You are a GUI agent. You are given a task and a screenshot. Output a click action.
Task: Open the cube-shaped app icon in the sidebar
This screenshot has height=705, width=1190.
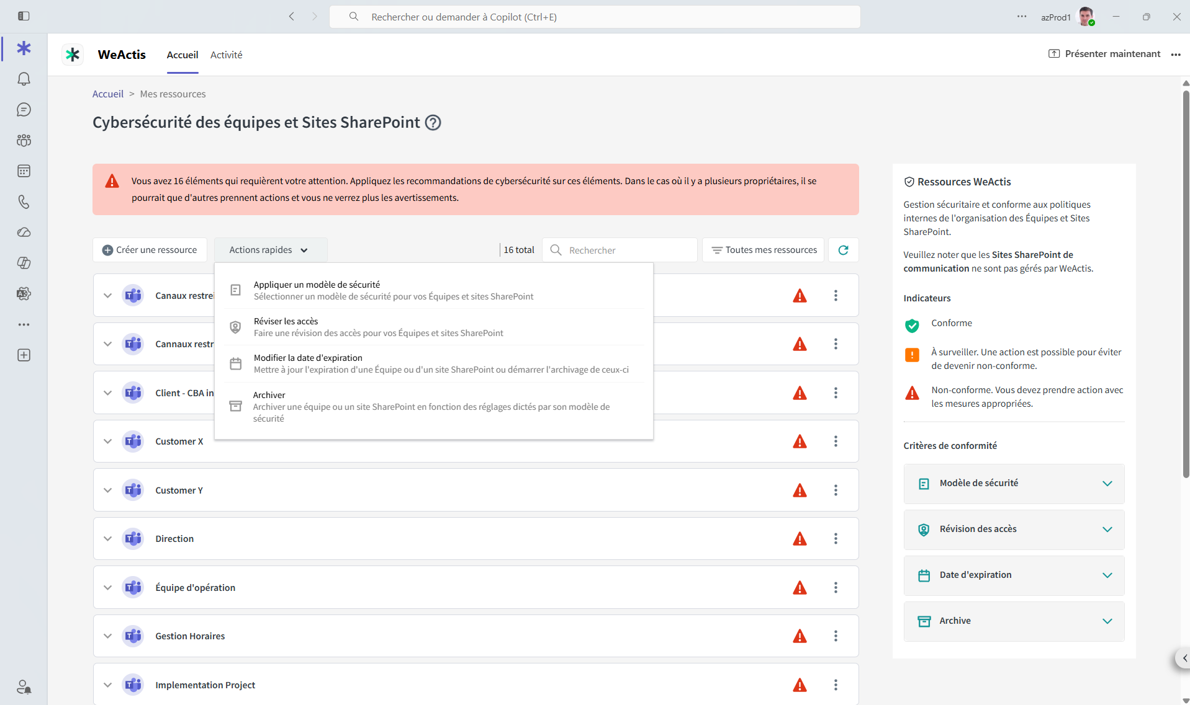point(24,294)
